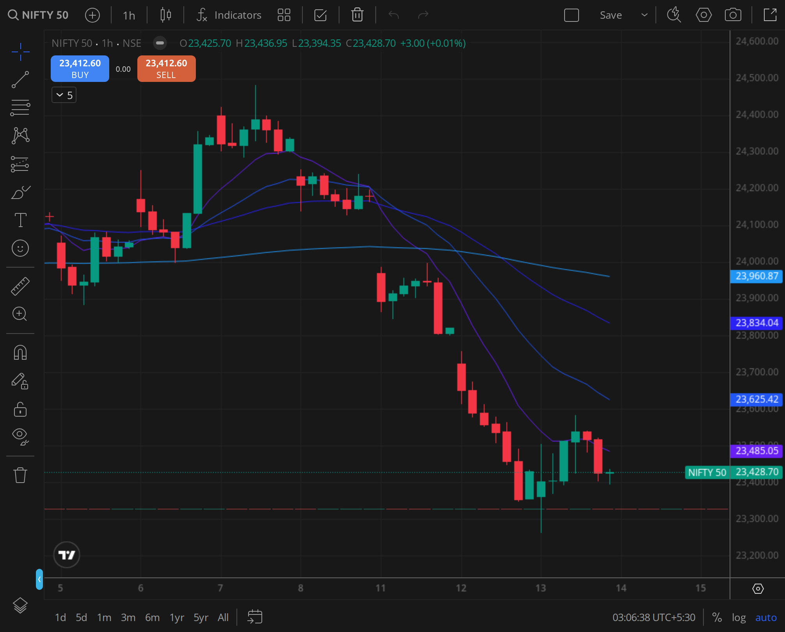
Task: Select the 1m date range
Action: tap(104, 618)
